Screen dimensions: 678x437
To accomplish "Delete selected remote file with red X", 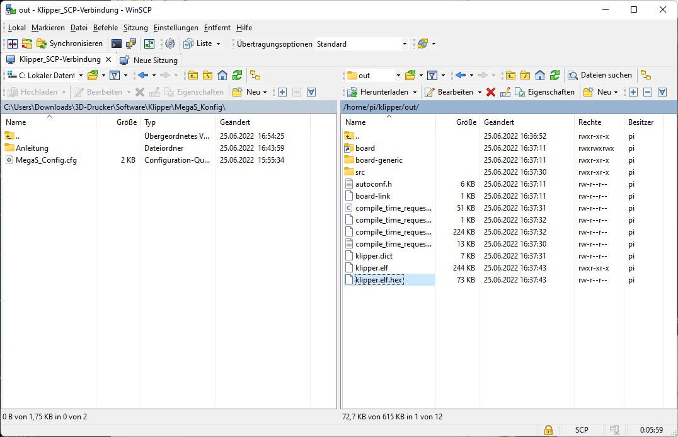I will pyautogui.click(x=490, y=92).
